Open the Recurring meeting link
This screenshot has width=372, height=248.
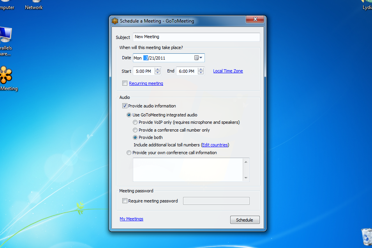click(x=146, y=83)
